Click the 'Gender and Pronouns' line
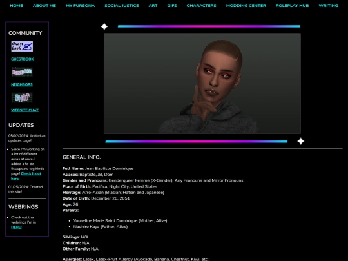Screen dimensions: 348x261 tap(153, 180)
